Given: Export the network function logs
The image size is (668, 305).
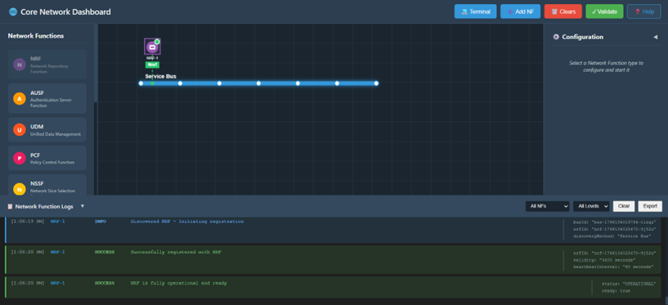Looking at the screenshot, I should click(650, 206).
